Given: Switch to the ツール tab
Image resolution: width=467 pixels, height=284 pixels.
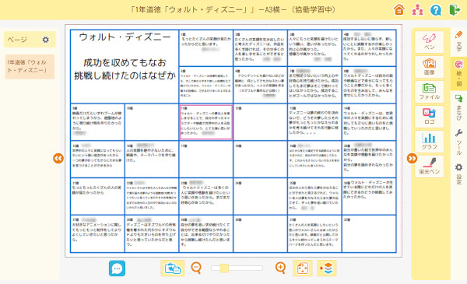Looking at the screenshot, I should (458, 142).
